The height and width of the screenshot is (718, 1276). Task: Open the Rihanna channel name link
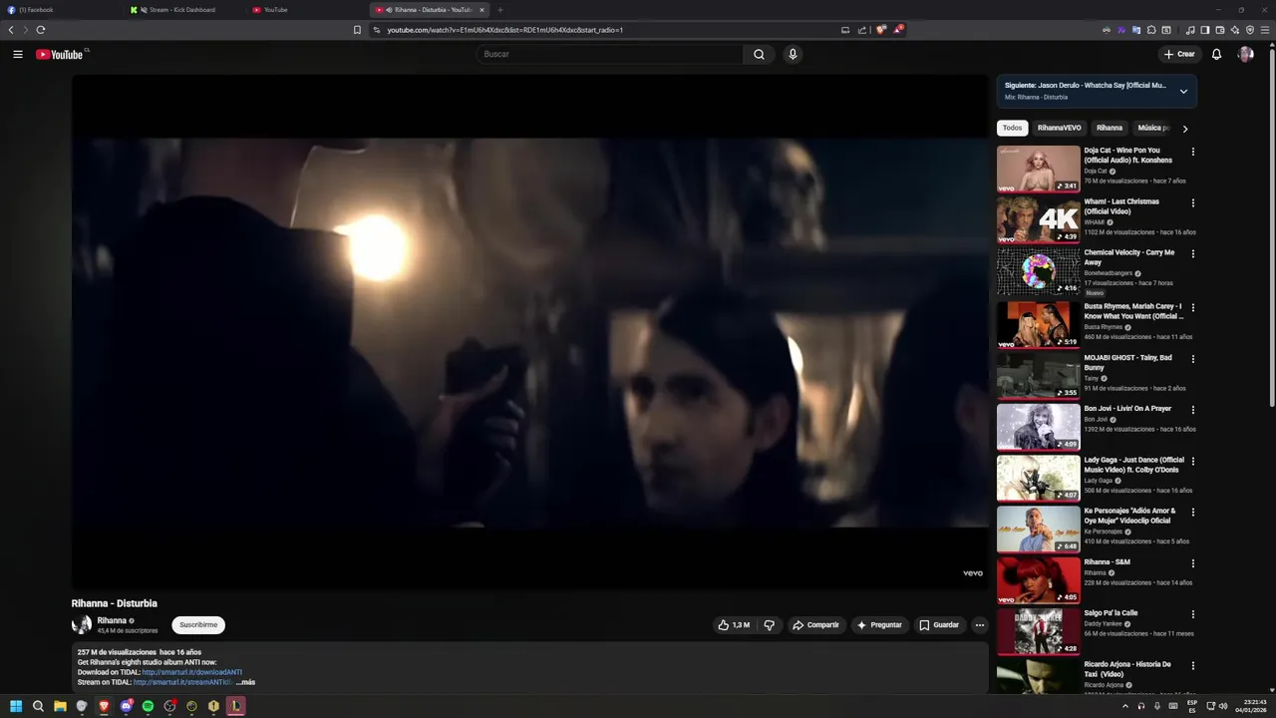[x=112, y=620]
